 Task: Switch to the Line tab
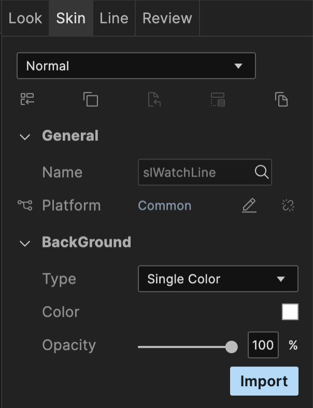(114, 18)
